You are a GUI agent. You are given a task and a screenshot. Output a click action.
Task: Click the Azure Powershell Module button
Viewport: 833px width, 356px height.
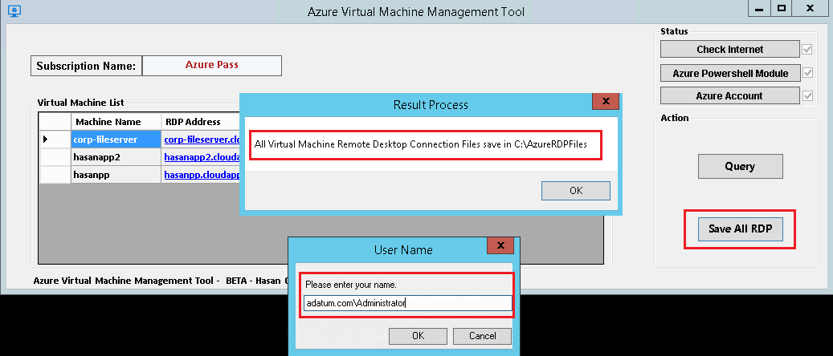[x=729, y=73]
